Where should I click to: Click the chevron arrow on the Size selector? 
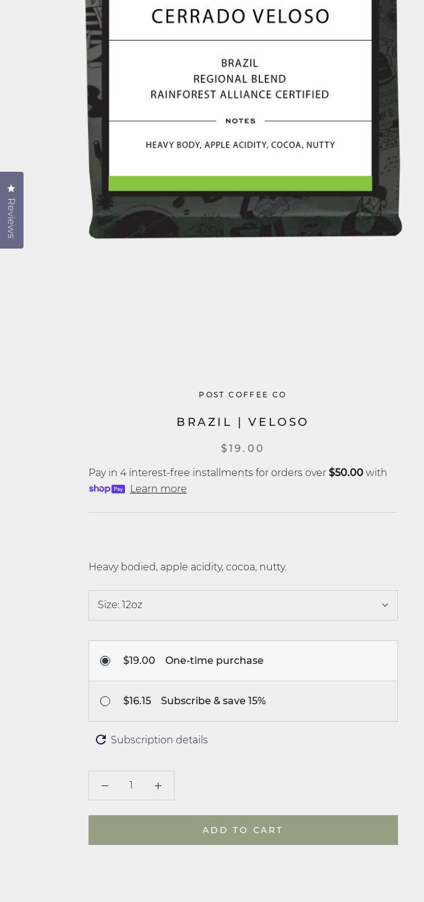click(x=384, y=605)
